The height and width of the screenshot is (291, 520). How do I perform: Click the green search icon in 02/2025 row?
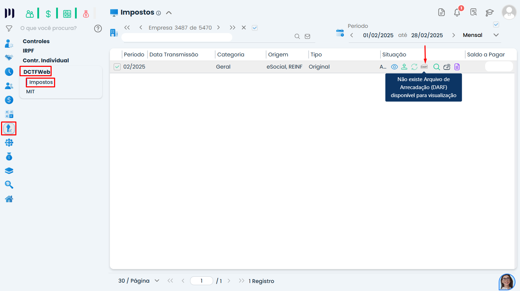click(436, 67)
